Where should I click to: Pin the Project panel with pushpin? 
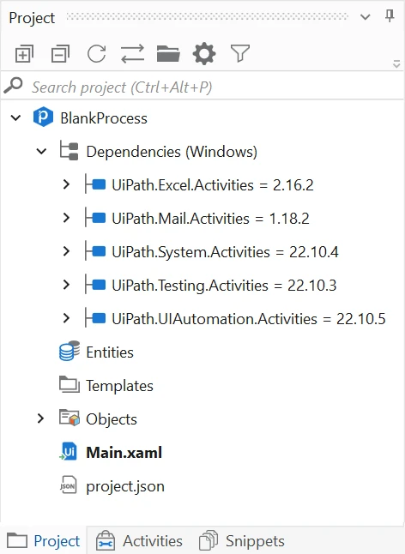390,16
